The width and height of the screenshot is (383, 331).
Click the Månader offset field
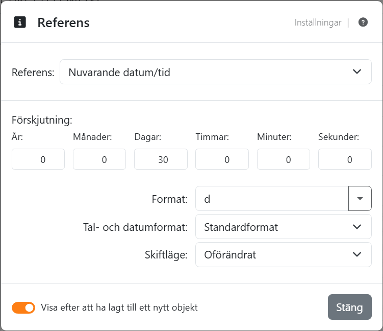[99, 159]
